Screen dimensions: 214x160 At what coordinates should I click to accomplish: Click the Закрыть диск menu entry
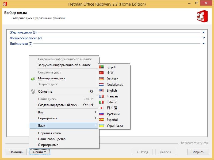(64, 84)
